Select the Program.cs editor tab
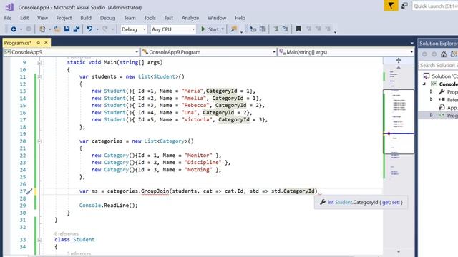The height and width of the screenshot is (257, 458). point(17,43)
